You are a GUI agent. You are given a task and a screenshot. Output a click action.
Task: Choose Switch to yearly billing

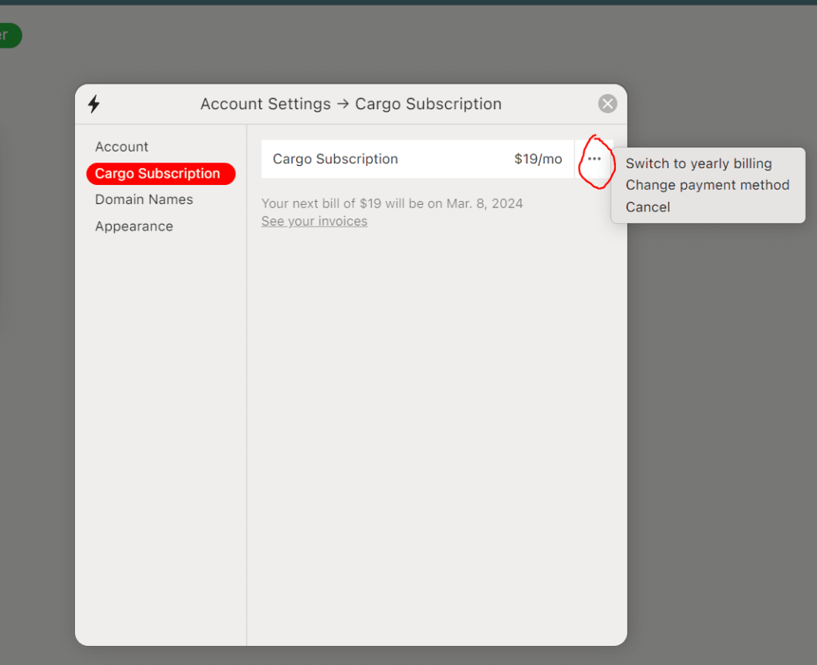[x=700, y=163]
